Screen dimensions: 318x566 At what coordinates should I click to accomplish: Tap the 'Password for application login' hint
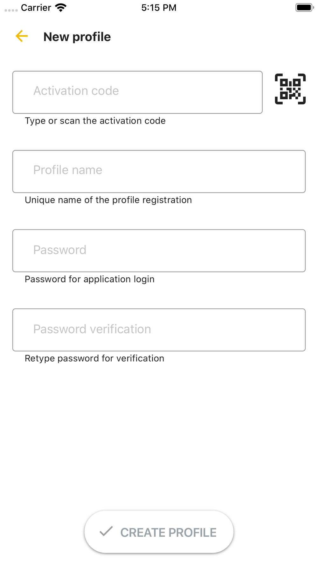pos(90,279)
